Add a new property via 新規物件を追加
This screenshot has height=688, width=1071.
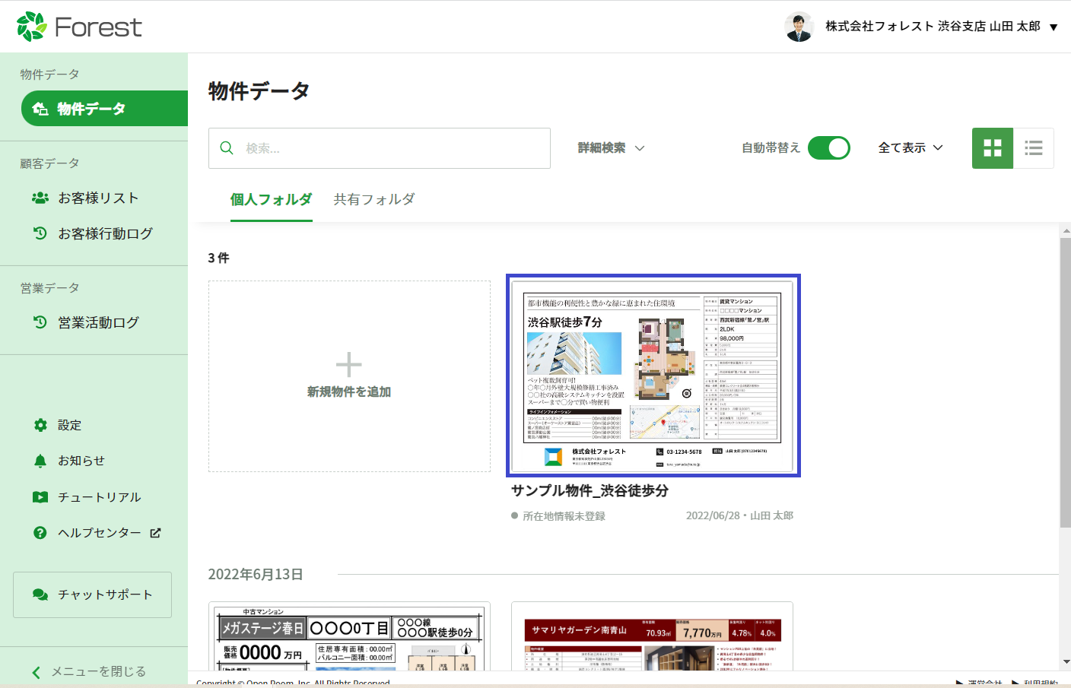(349, 376)
